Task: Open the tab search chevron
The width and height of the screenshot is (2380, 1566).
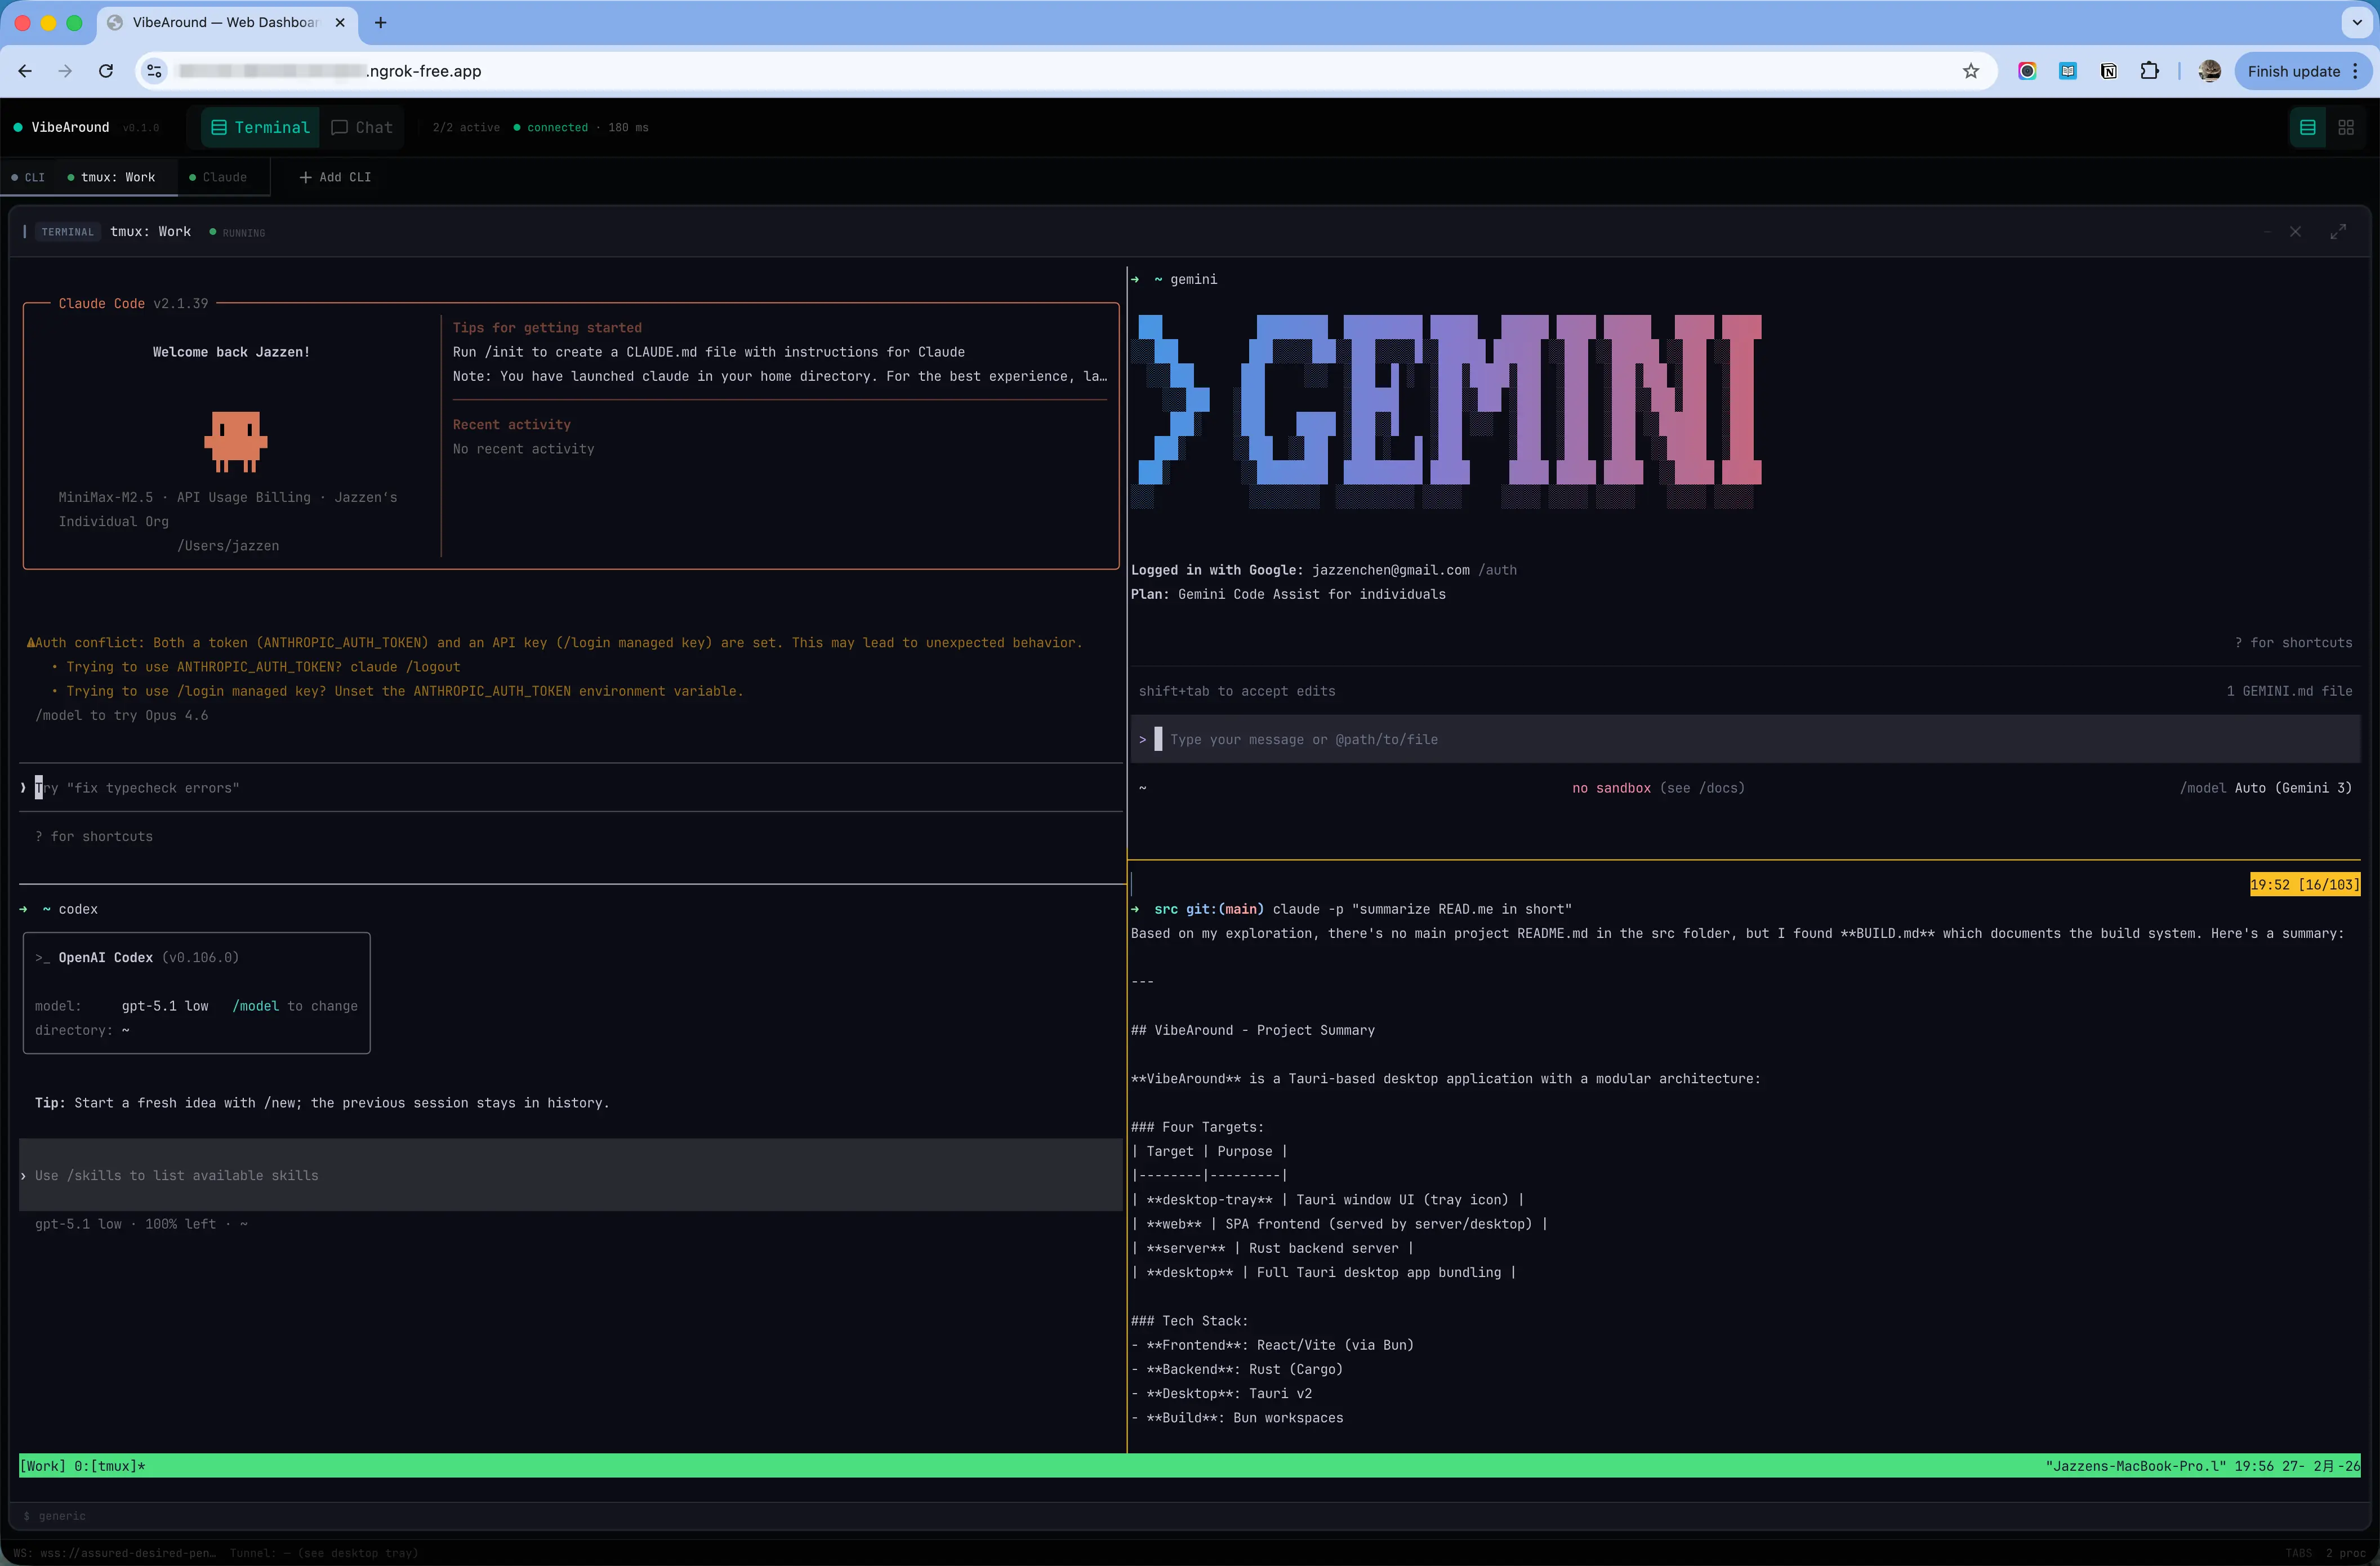Action: click(x=2356, y=22)
